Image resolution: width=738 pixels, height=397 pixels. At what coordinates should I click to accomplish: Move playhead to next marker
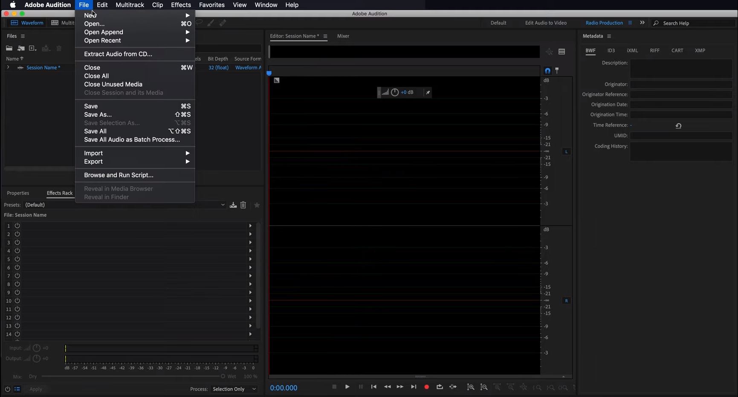tap(413, 387)
